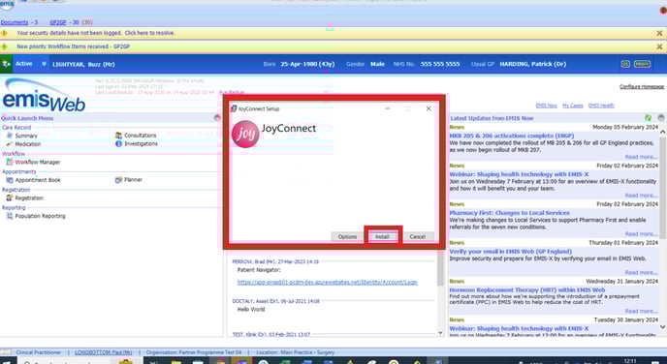Click the red status circle at top right
Viewport: 667px width, 364px height.
click(663, 11)
